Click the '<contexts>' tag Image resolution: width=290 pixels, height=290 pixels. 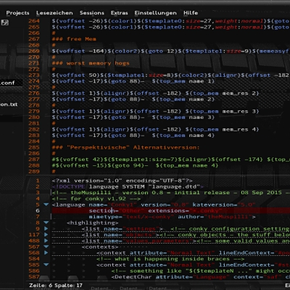coord(100,247)
